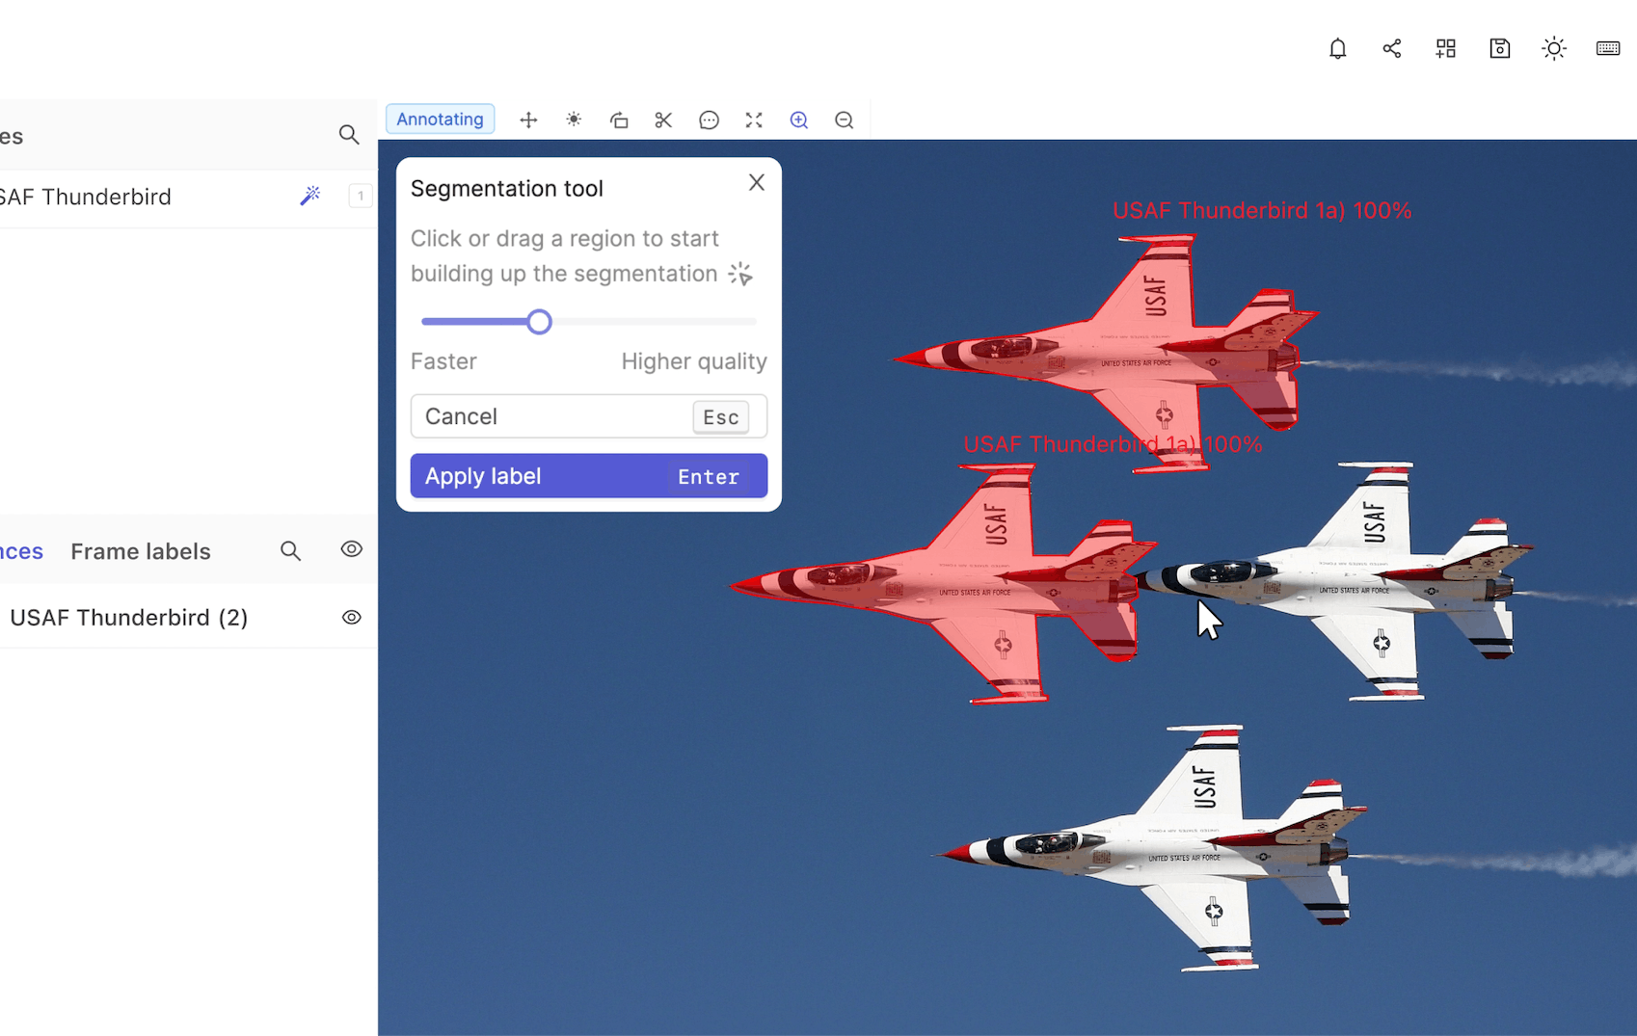Search instances with magnifier icon
This screenshot has height=1036, width=1637.
click(x=290, y=550)
